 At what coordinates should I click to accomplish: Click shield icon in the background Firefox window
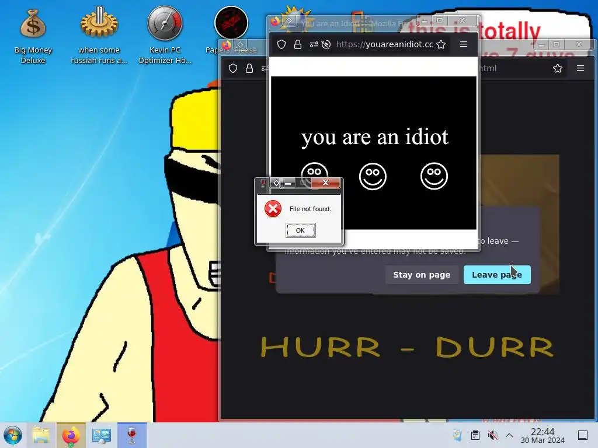[x=233, y=69]
